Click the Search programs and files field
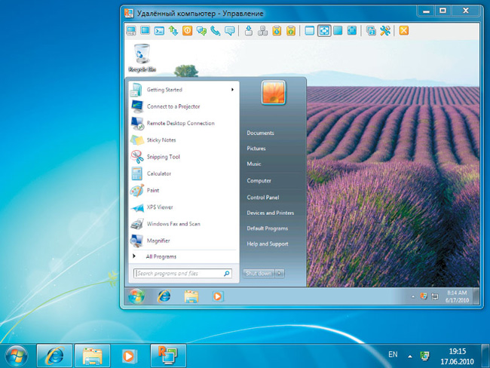 pos(178,274)
